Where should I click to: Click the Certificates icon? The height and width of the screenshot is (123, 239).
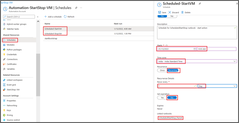click(4, 64)
